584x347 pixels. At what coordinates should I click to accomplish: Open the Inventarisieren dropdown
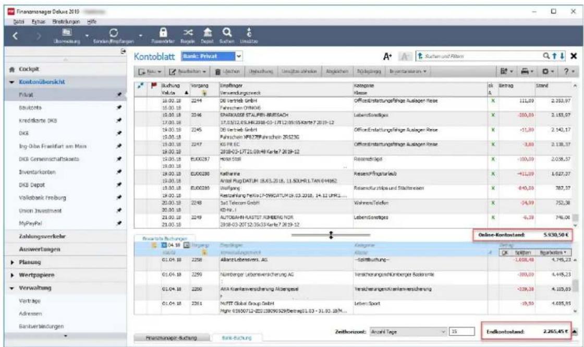[x=407, y=71]
